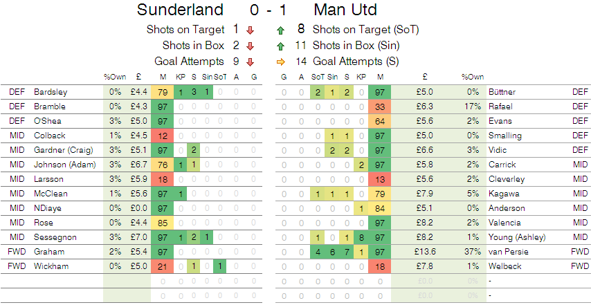Select the Sunderland team name heading
The width and height of the screenshot is (591, 305).
pyautogui.click(x=180, y=10)
